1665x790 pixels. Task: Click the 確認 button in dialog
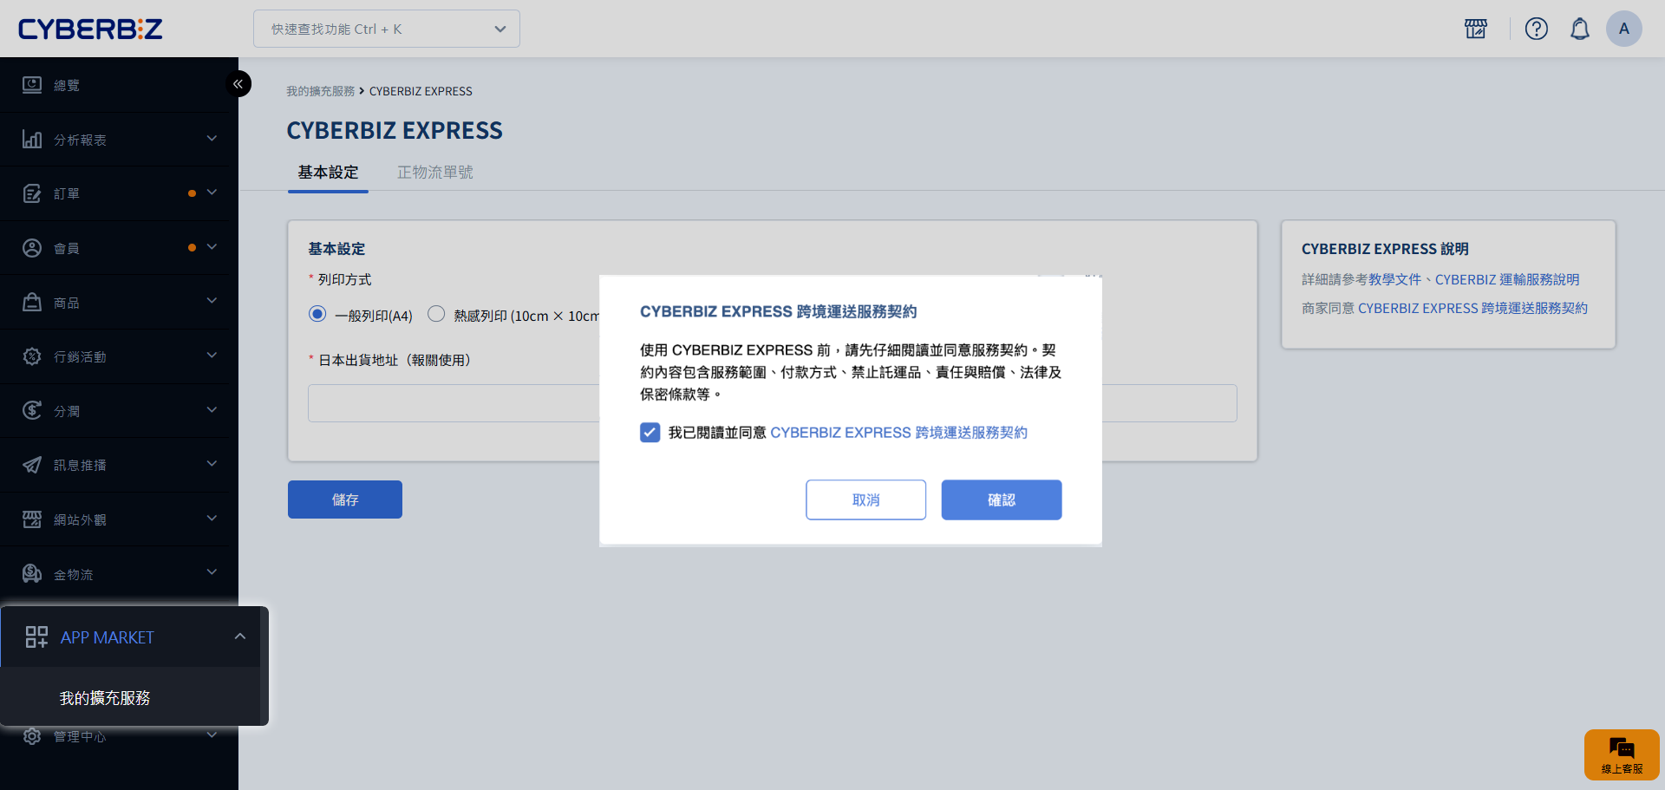(x=1001, y=499)
